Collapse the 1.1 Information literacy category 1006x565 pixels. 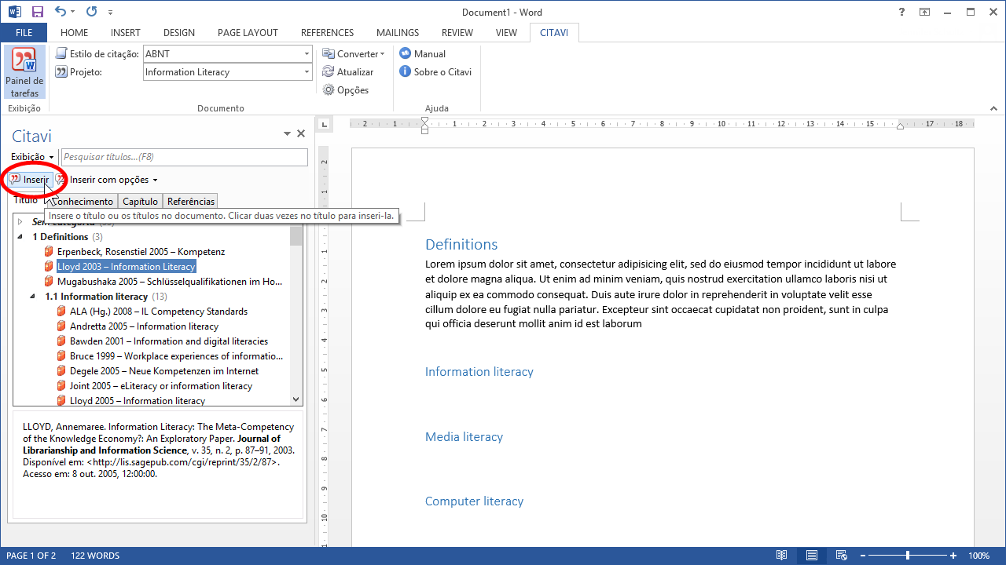[x=33, y=297]
